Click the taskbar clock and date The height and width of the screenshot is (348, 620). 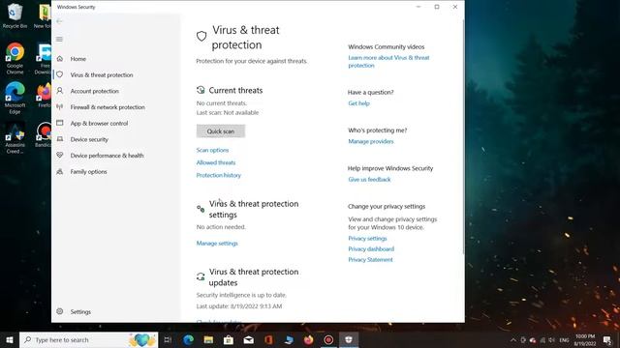(x=585, y=339)
